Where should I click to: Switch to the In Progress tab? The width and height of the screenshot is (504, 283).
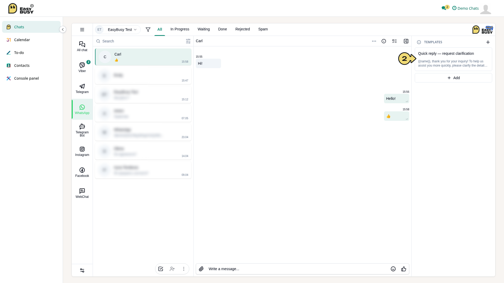click(180, 29)
